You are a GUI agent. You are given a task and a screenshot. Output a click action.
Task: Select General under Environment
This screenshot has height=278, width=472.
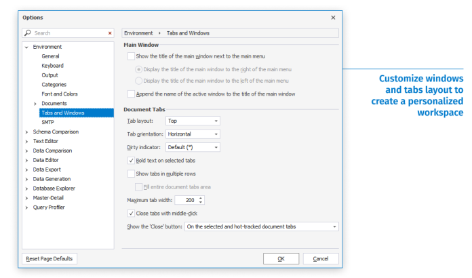(50, 56)
